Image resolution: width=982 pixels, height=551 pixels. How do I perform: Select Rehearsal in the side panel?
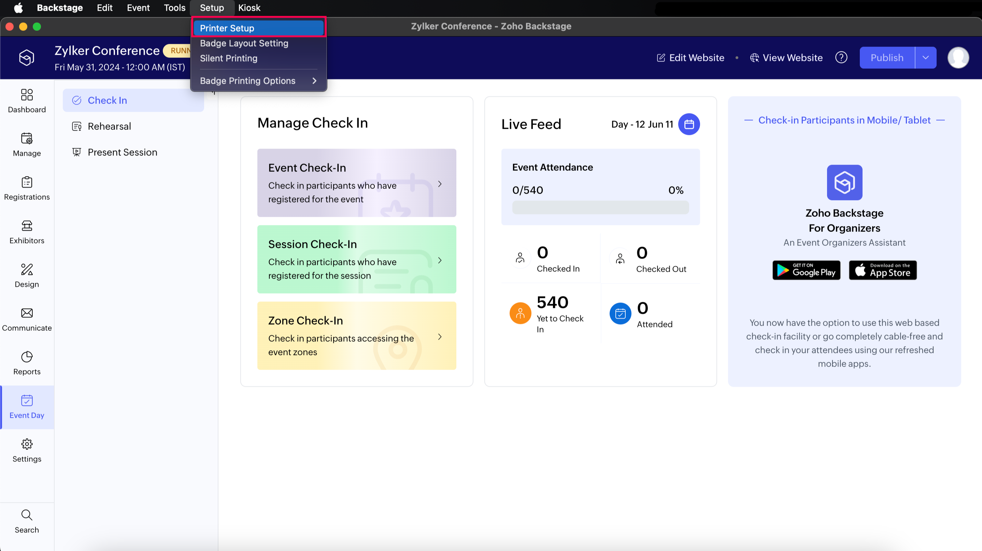point(110,126)
